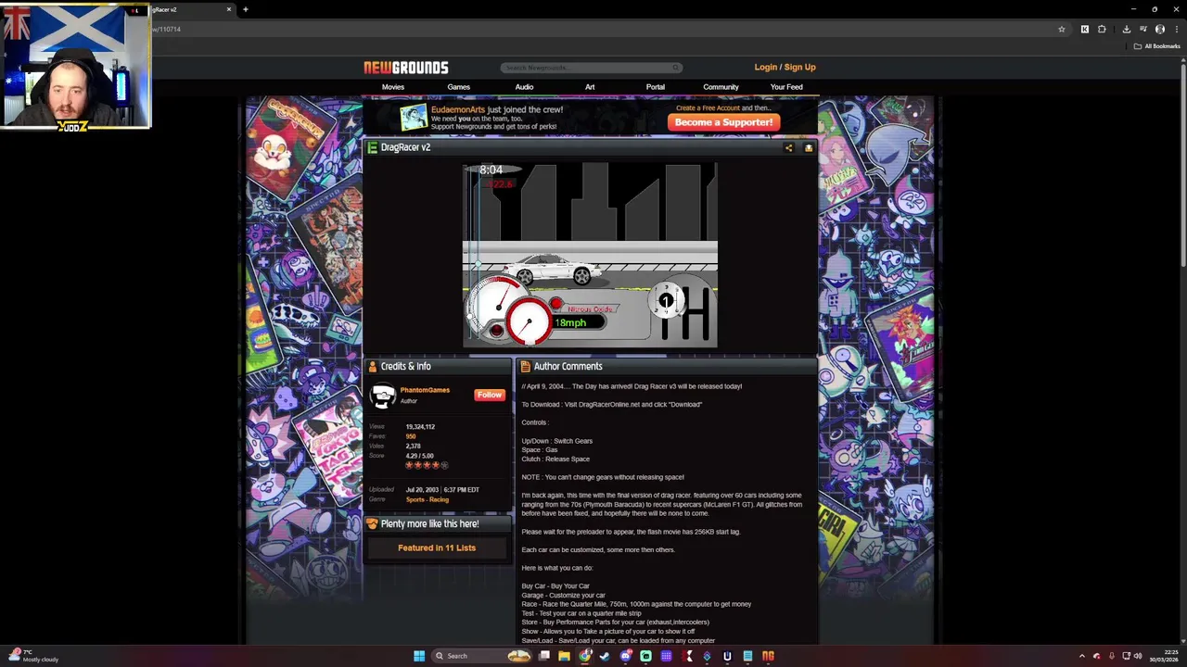Bookmark this page with the star icon

coord(1062,29)
